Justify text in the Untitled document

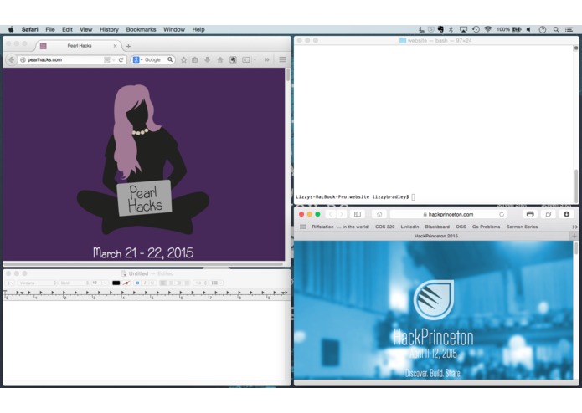[187, 283]
